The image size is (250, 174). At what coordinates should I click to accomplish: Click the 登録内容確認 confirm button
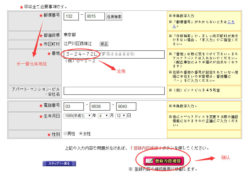tap(164, 161)
